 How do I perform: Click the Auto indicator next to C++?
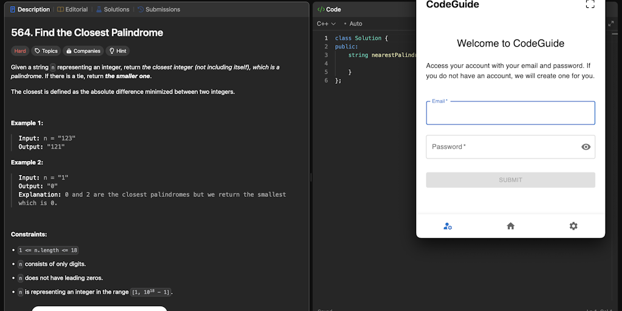point(355,24)
